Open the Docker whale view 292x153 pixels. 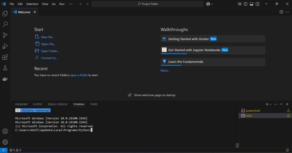click(5, 79)
